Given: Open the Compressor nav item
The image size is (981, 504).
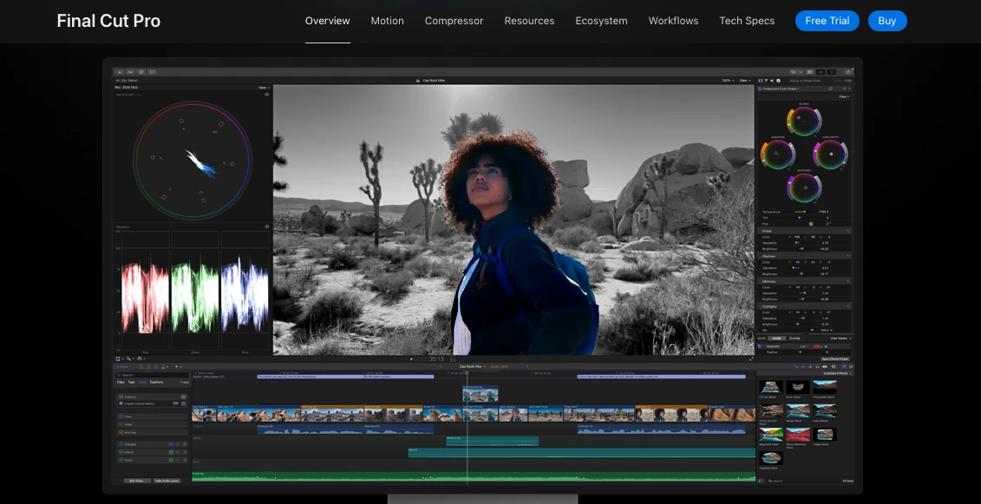Looking at the screenshot, I should [x=455, y=21].
